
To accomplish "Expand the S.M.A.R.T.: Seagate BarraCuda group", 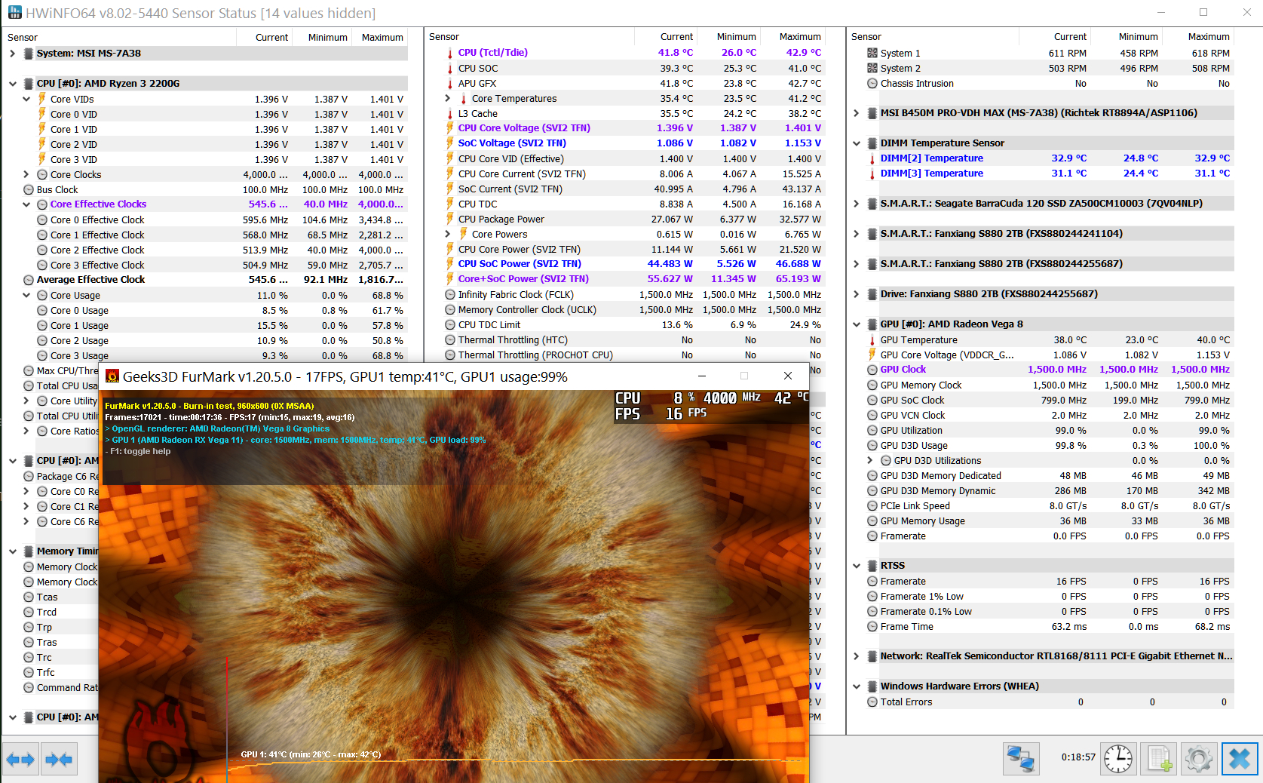I will tap(856, 204).
